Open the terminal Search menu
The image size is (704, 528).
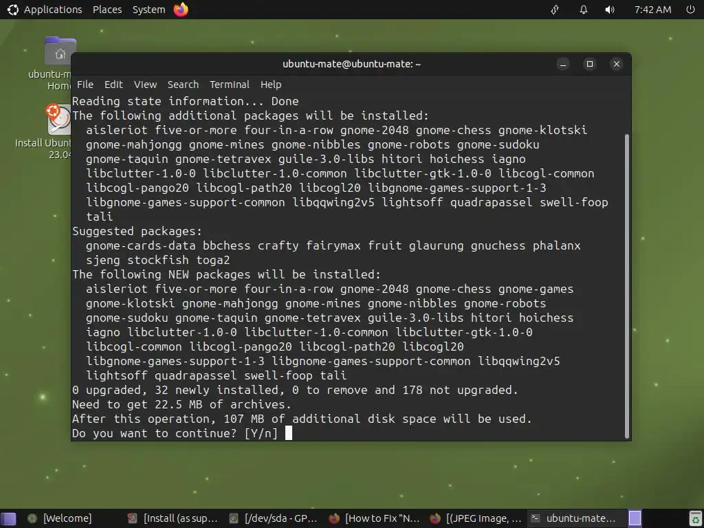pyautogui.click(x=183, y=85)
